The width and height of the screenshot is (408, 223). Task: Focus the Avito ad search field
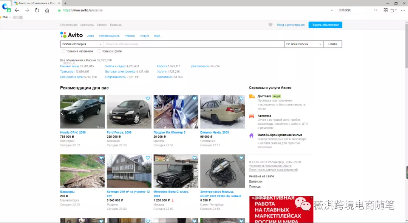(x=194, y=44)
